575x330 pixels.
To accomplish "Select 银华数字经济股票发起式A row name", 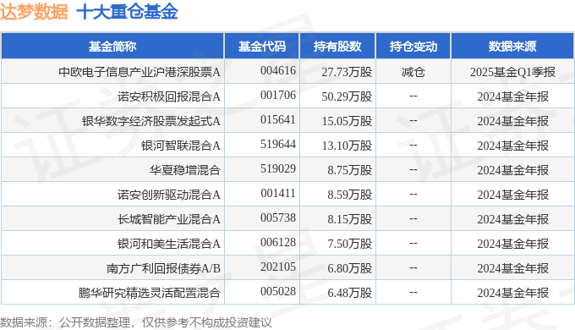I will coord(151,121).
